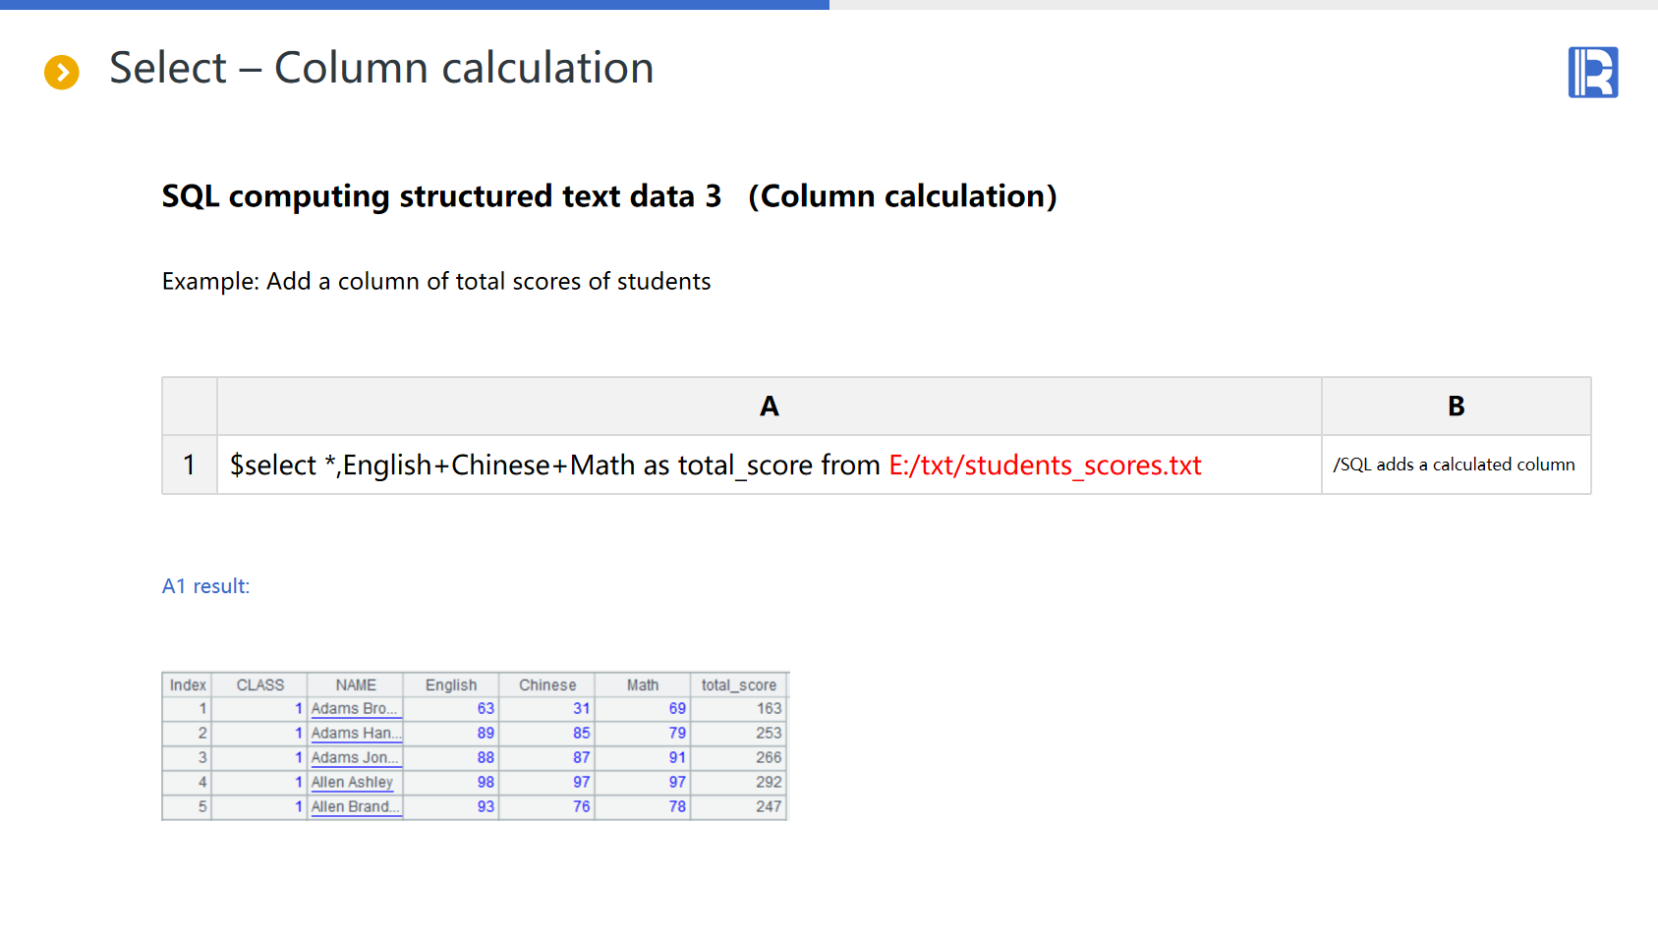Click the red students_scores.txt file path
This screenshot has width=1658, height=932.
pyautogui.click(x=1045, y=465)
